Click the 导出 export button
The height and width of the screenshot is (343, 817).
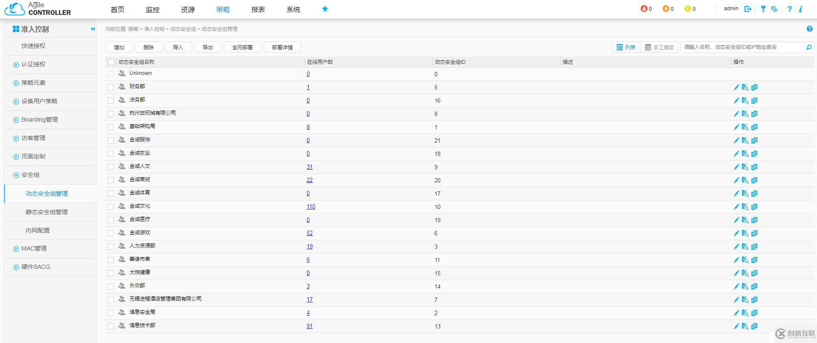click(208, 47)
